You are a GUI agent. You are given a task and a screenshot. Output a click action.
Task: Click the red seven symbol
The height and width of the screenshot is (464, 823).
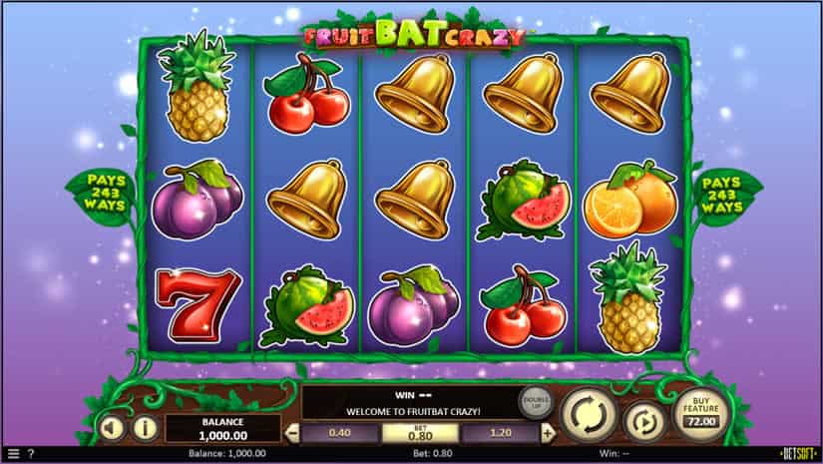pos(198,305)
